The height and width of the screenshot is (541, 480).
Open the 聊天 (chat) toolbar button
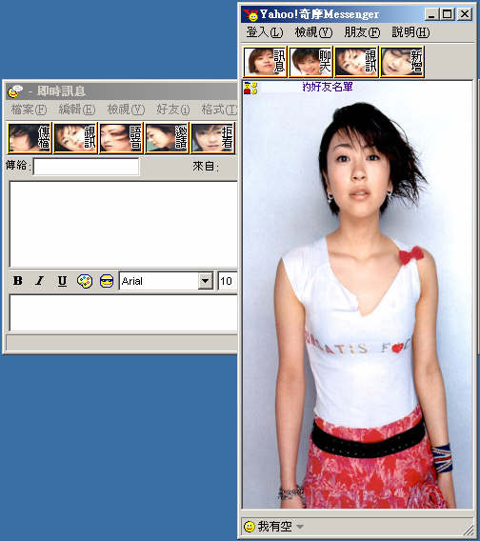(x=310, y=62)
